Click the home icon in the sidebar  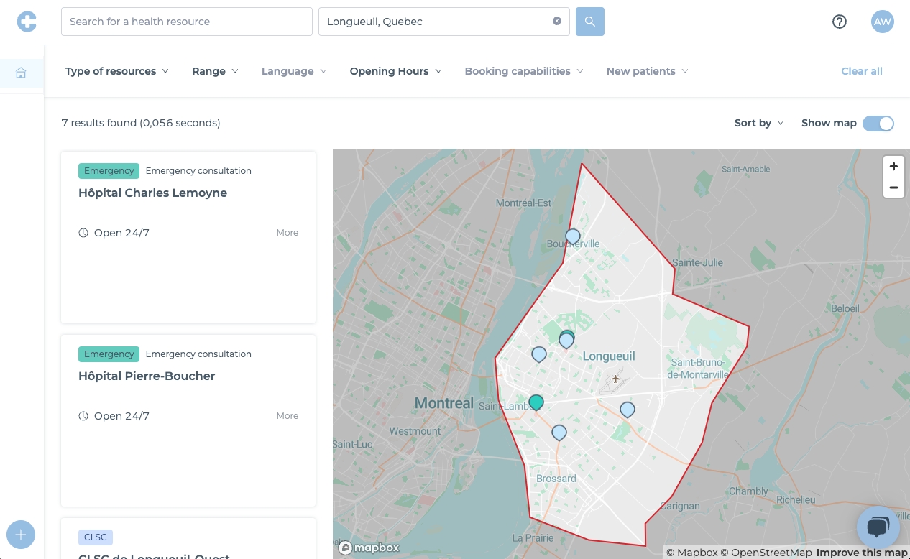point(21,73)
